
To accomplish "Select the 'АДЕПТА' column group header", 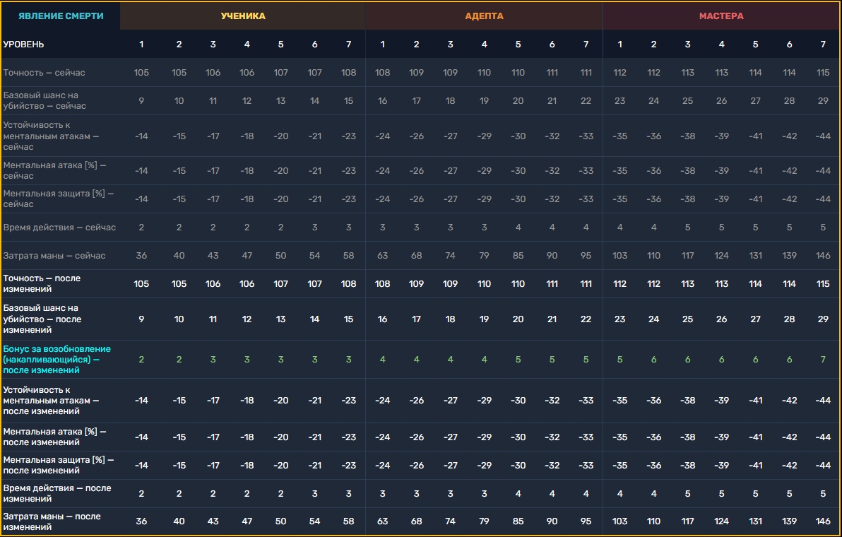I will coord(484,16).
